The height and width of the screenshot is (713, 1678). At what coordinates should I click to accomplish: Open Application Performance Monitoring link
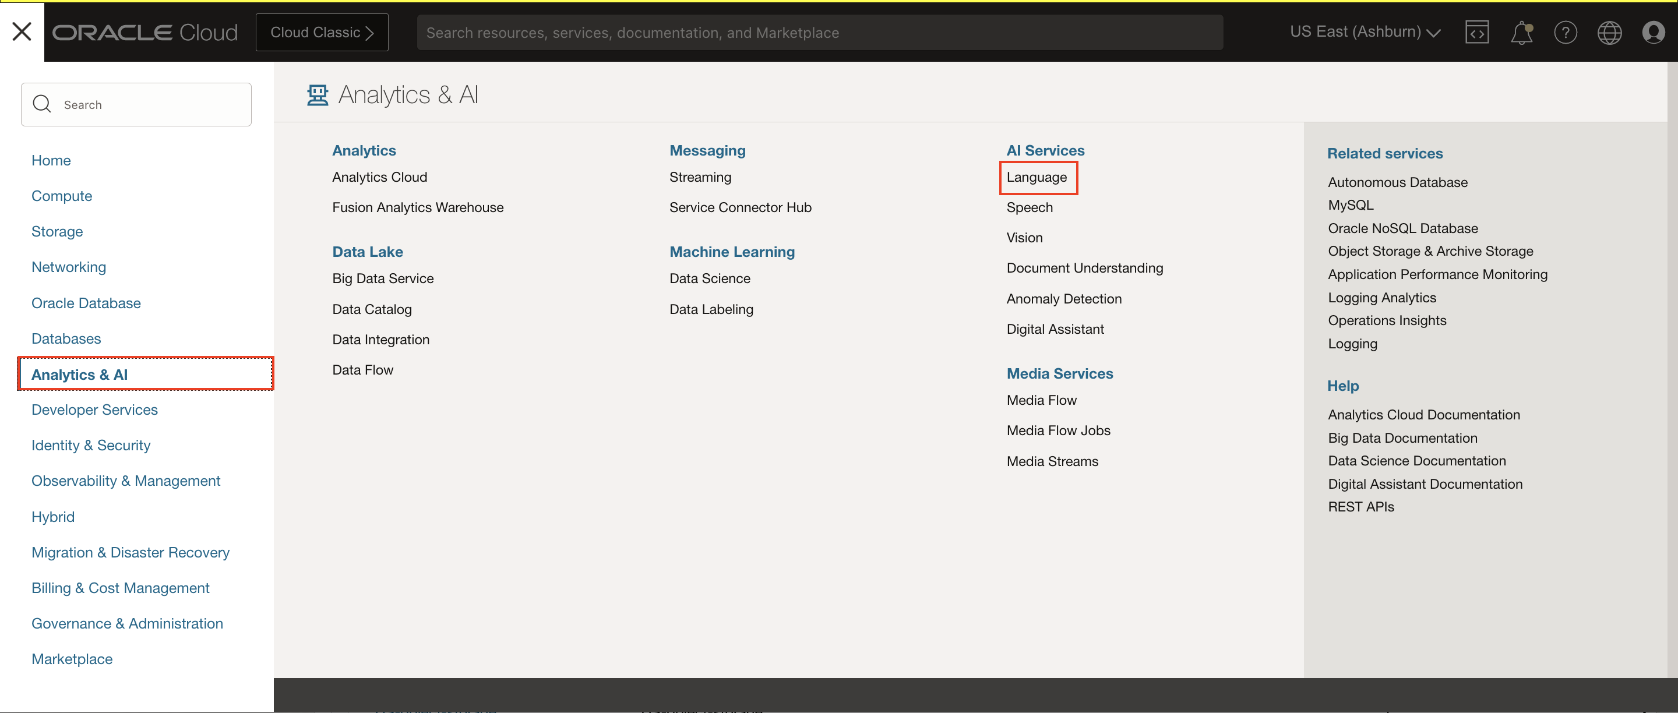[x=1437, y=274]
